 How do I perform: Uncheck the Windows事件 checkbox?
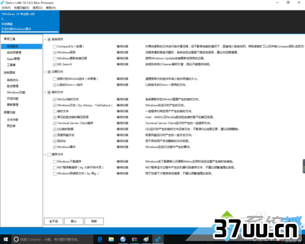click(x=54, y=147)
